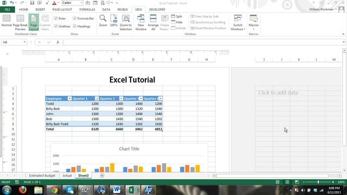The height and width of the screenshot is (195, 347).
Task: Click the macro record icon in status bar
Action: [x=17, y=182]
